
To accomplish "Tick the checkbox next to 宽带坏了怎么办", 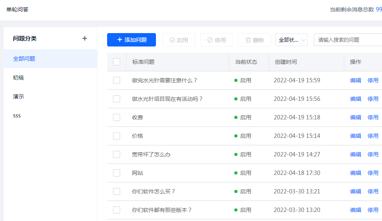I will (117, 154).
